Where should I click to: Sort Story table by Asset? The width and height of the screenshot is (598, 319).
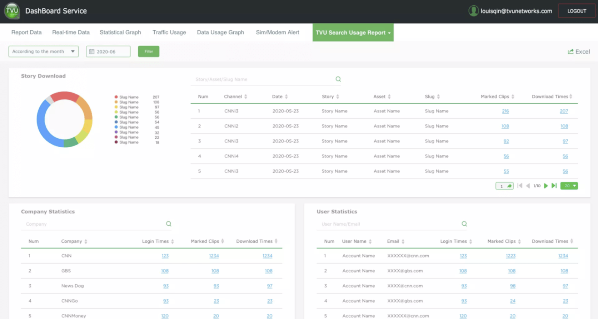(x=389, y=97)
